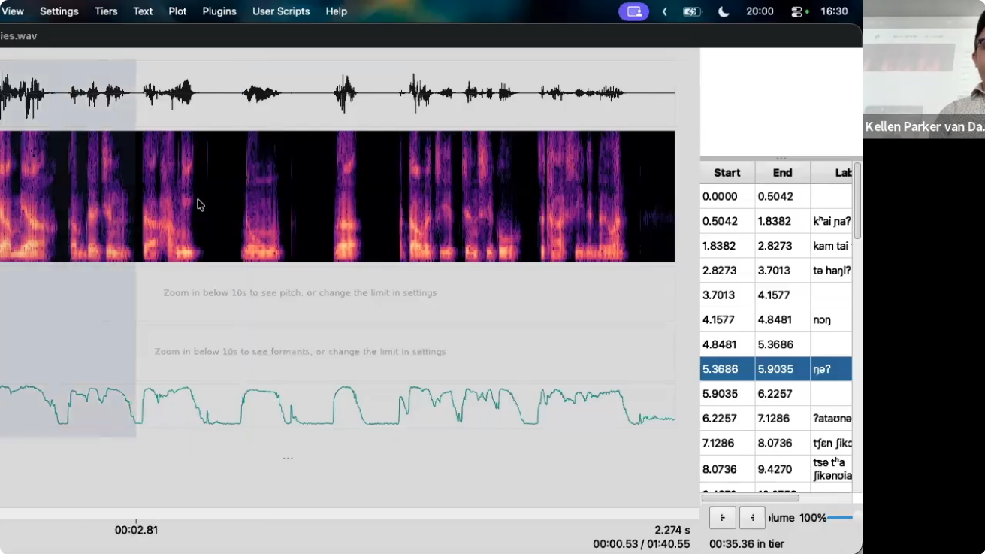Open the battery status icon
Screen dimensions: 985x554
click(x=691, y=11)
